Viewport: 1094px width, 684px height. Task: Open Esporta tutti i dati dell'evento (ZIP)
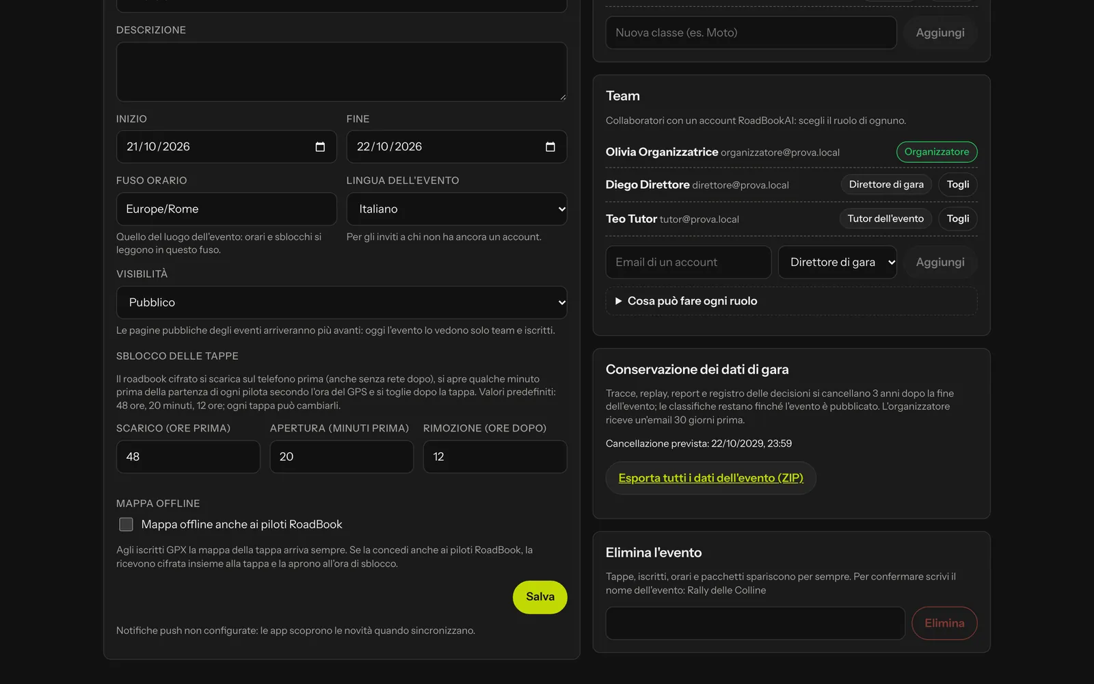711,478
